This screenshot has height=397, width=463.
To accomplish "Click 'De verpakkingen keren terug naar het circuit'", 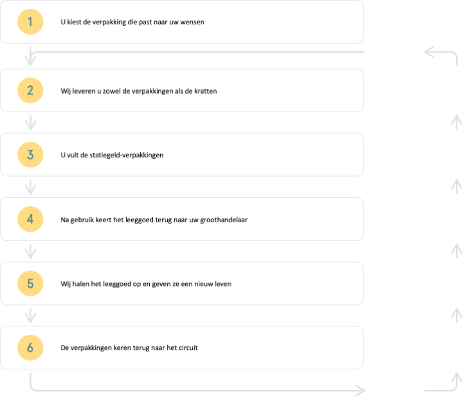I will (x=129, y=348).
